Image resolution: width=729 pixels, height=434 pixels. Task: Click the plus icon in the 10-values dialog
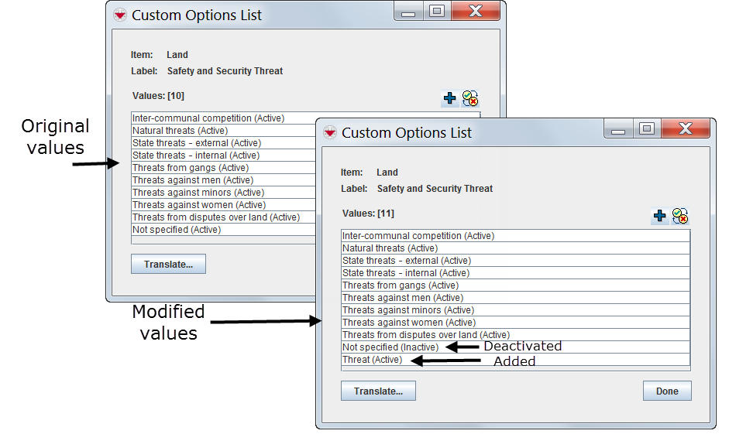[x=449, y=99]
